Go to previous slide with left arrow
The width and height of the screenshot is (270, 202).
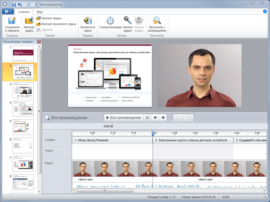click(155, 118)
